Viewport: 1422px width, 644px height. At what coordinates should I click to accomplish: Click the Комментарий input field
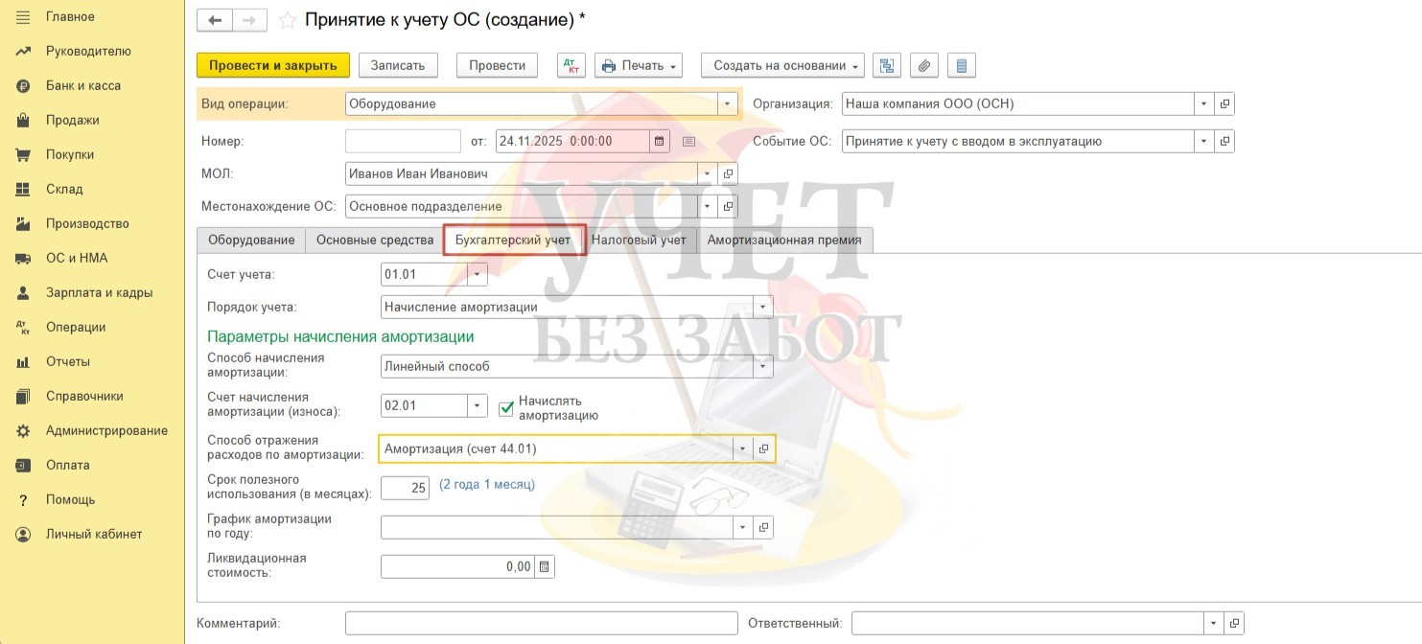tap(541, 623)
